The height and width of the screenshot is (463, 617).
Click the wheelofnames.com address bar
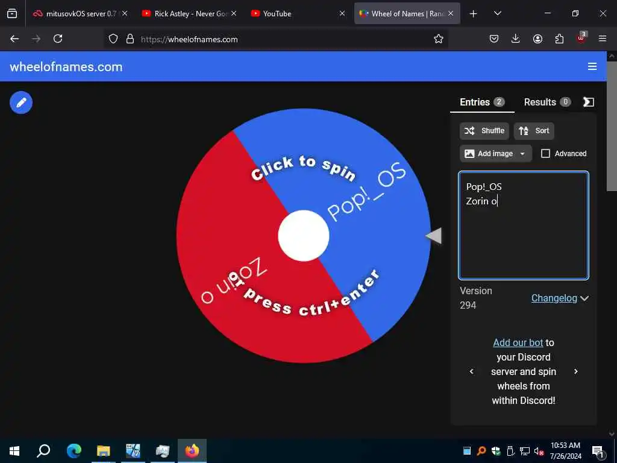275,39
